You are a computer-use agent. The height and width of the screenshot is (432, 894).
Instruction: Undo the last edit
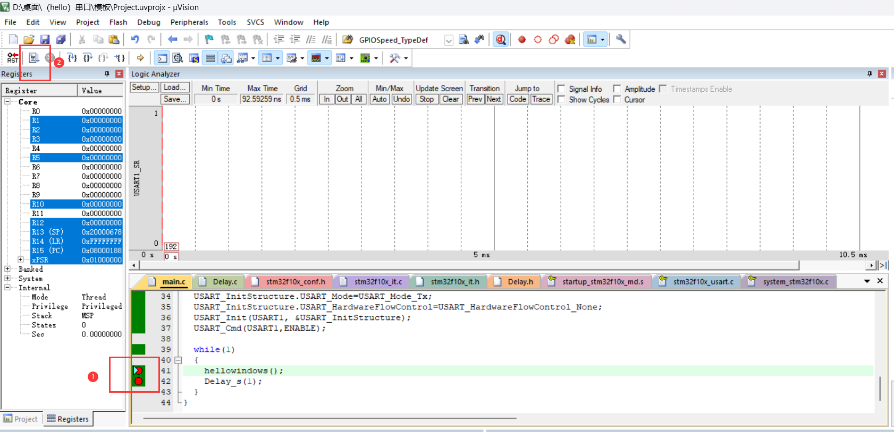[x=135, y=40]
